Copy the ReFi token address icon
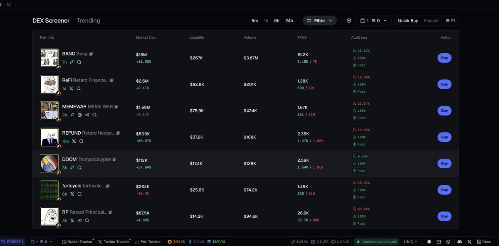Screen dimensions: 499x246 click(x=112, y=80)
